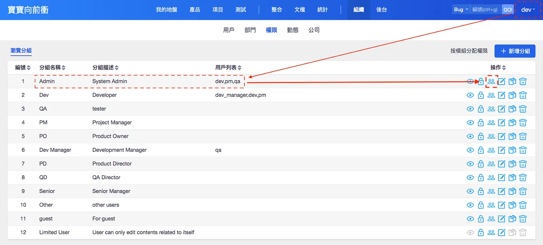This screenshot has height=245, width=543.
Task: Open permission lock for the Senior group
Action: tap(481, 191)
